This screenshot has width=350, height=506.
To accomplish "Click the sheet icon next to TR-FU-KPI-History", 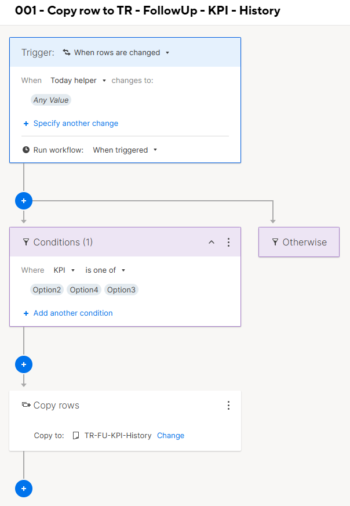I will (x=75, y=435).
